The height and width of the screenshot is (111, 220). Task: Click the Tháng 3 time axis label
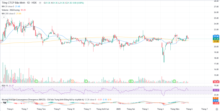pyautogui.click(x=145, y=109)
